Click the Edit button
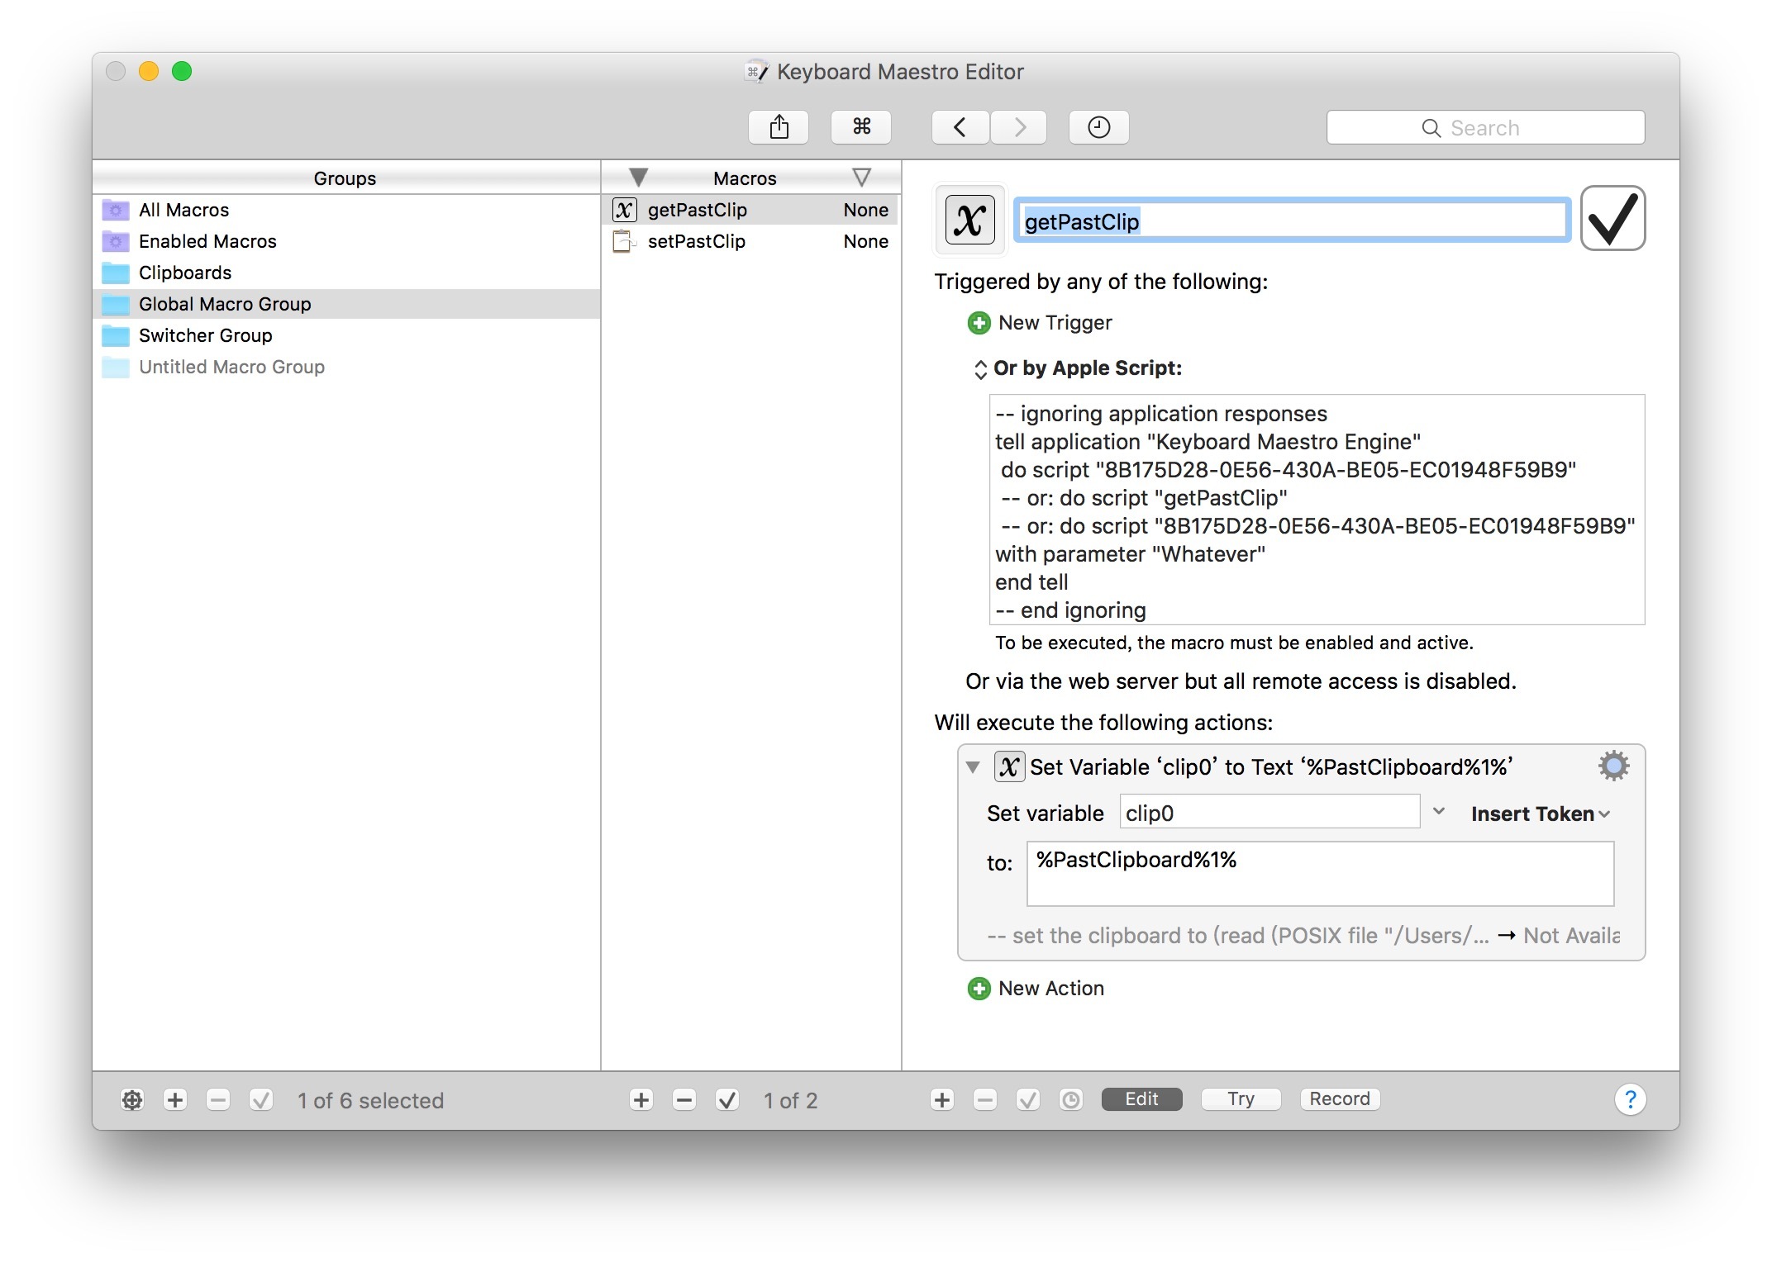Screen dimensions: 1772x1262 pos(1141,1099)
